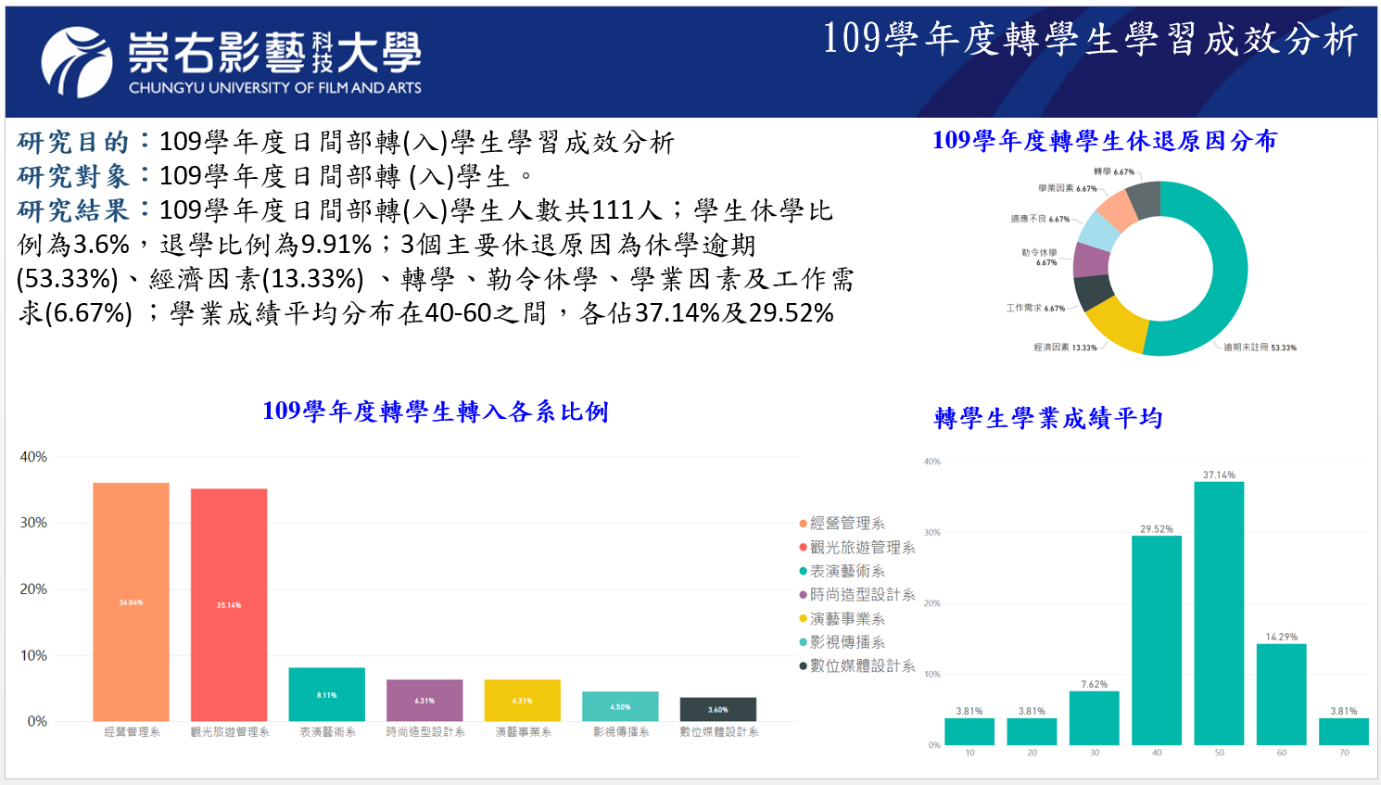The width and height of the screenshot is (1381, 785).
Task: Click the orange 經營管理系 legend dot
Action: tap(804, 524)
